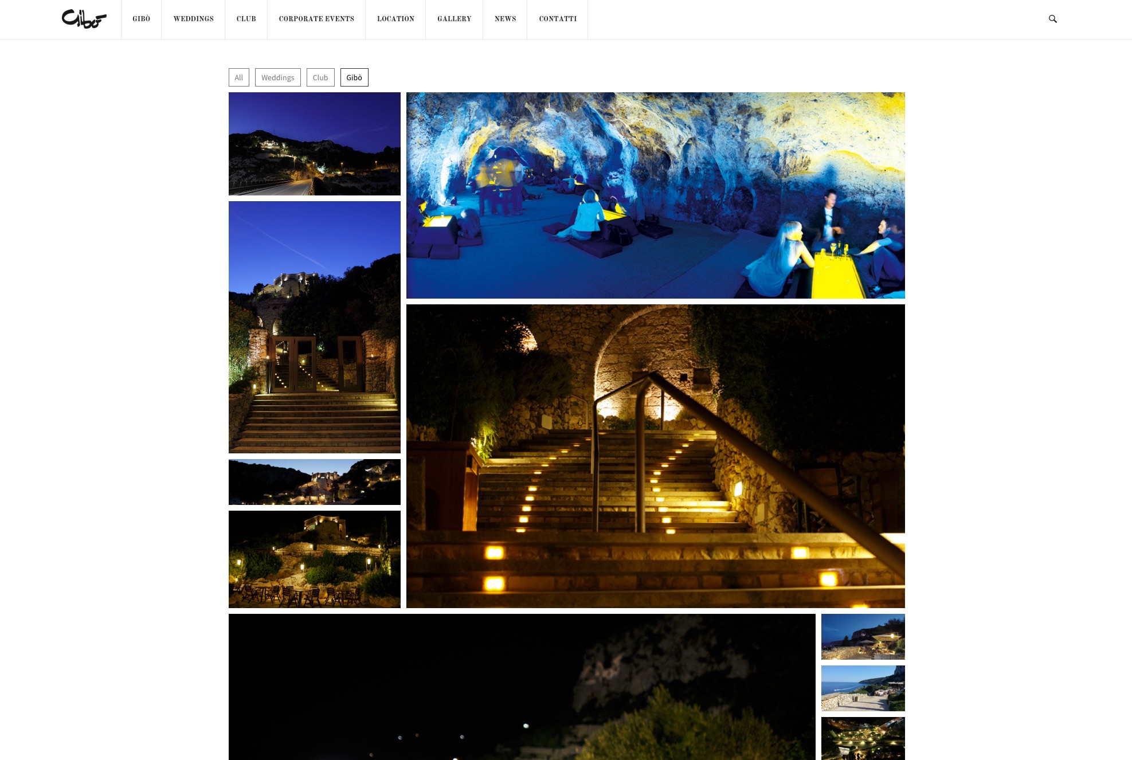Screen dimensions: 1132x760
Task: Open the Location menu item
Action: pos(396,19)
